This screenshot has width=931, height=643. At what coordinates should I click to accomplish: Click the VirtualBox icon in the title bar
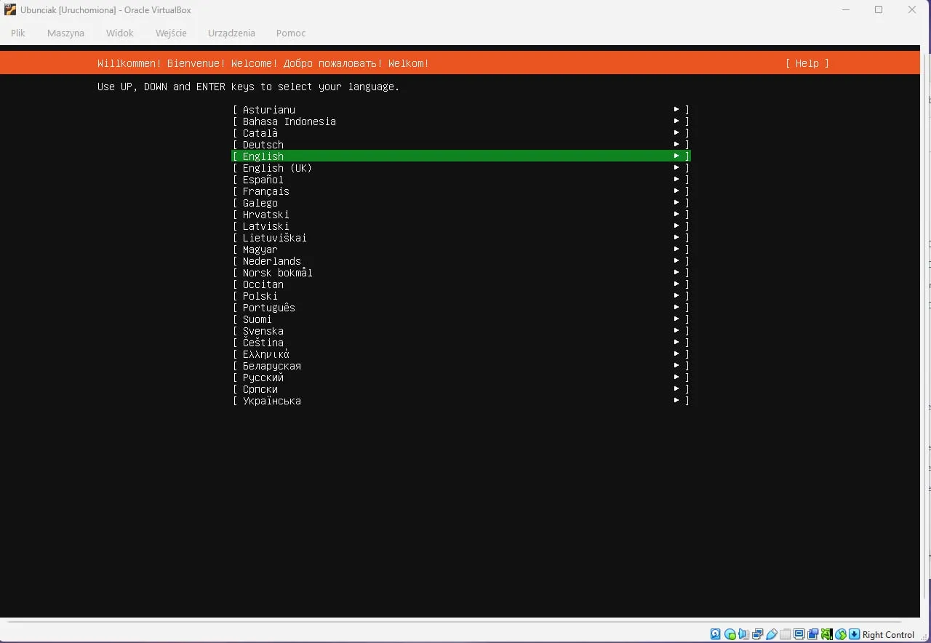10,10
